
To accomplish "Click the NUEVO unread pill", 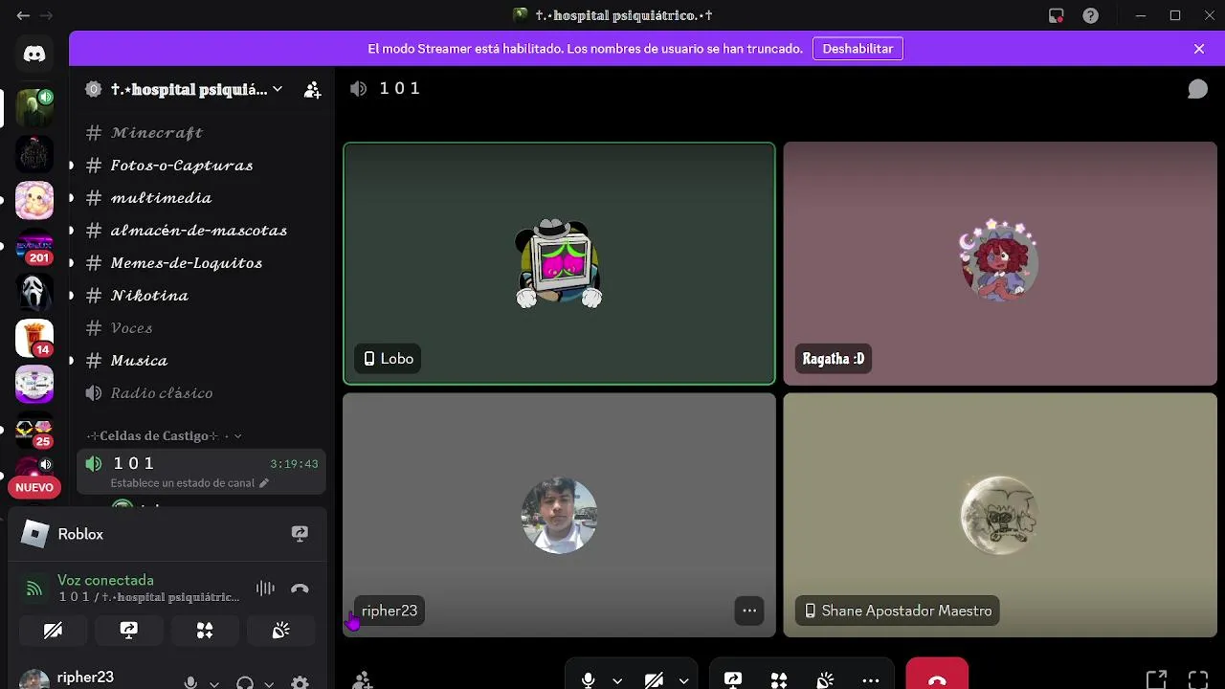I will (x=34, y=487).
